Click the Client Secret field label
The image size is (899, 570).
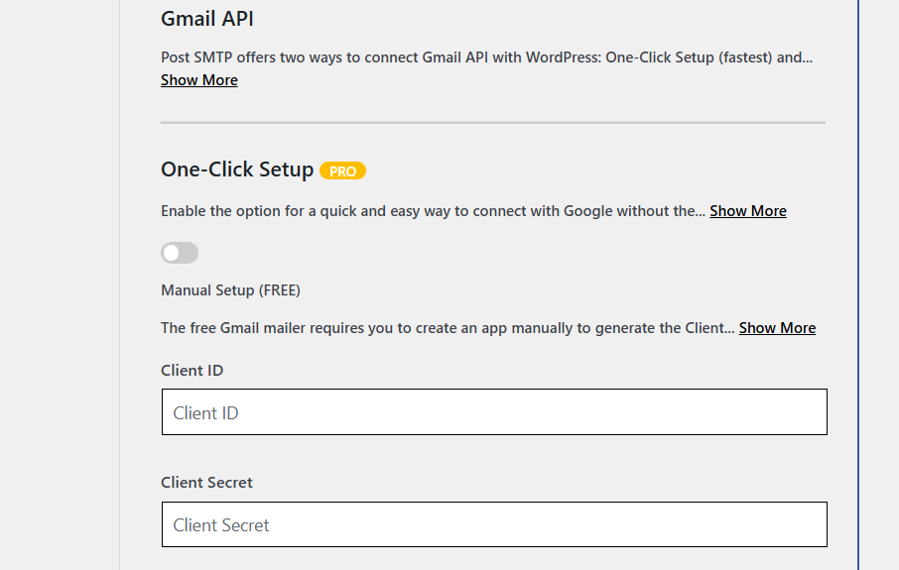[x=206, y=483]
